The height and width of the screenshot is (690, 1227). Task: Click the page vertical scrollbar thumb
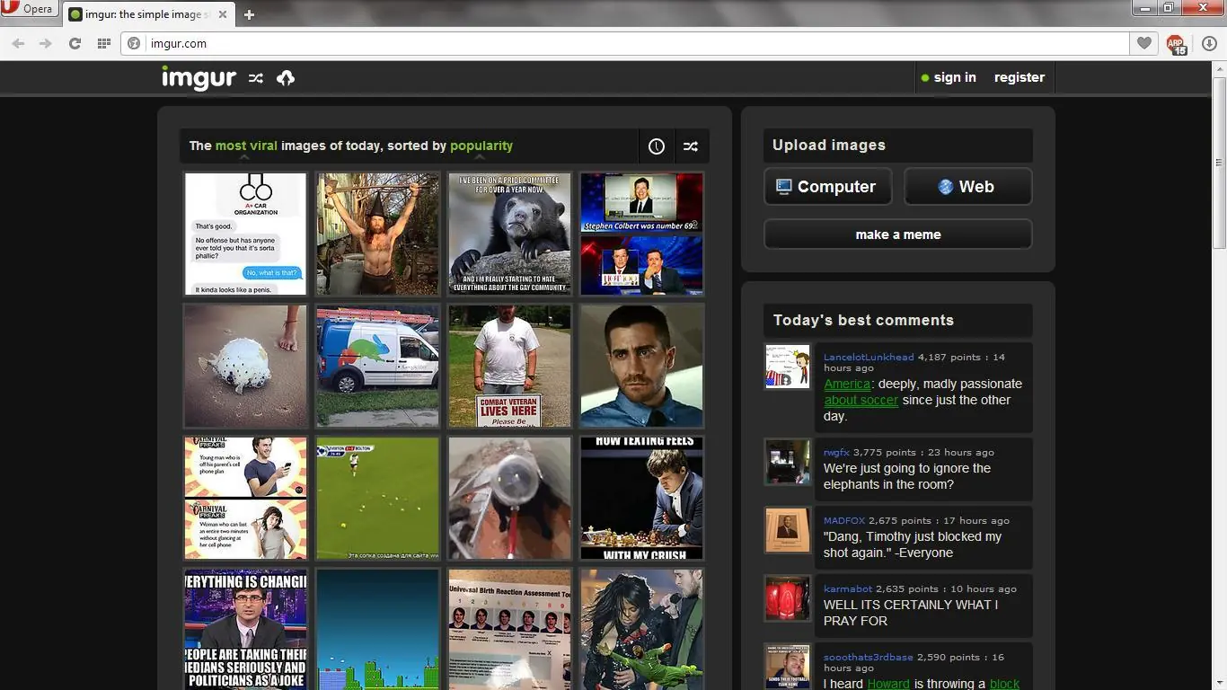coord(1220,162)
